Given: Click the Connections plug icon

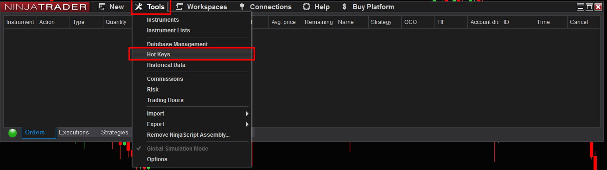Looking at the screenshot, I should tap(242, 7).
